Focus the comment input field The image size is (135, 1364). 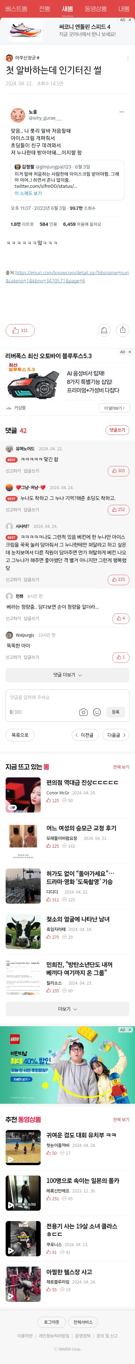(x=67, y=698)
